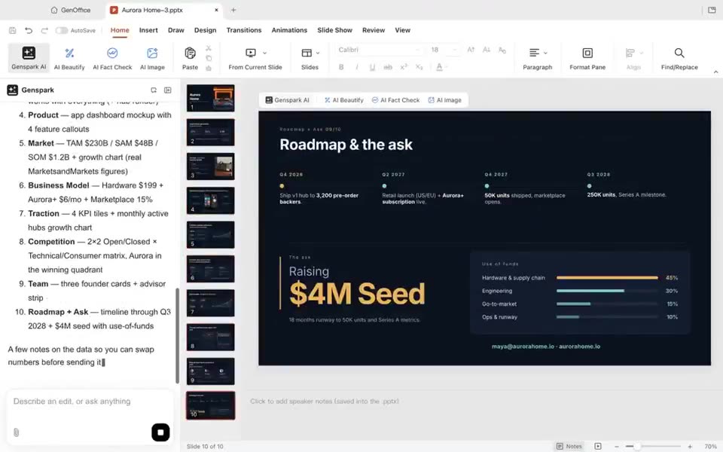The image size is (723, 452).
Task: Switch to the GenOffice tab
Action: pyautogui.click(x=71, y=10)
